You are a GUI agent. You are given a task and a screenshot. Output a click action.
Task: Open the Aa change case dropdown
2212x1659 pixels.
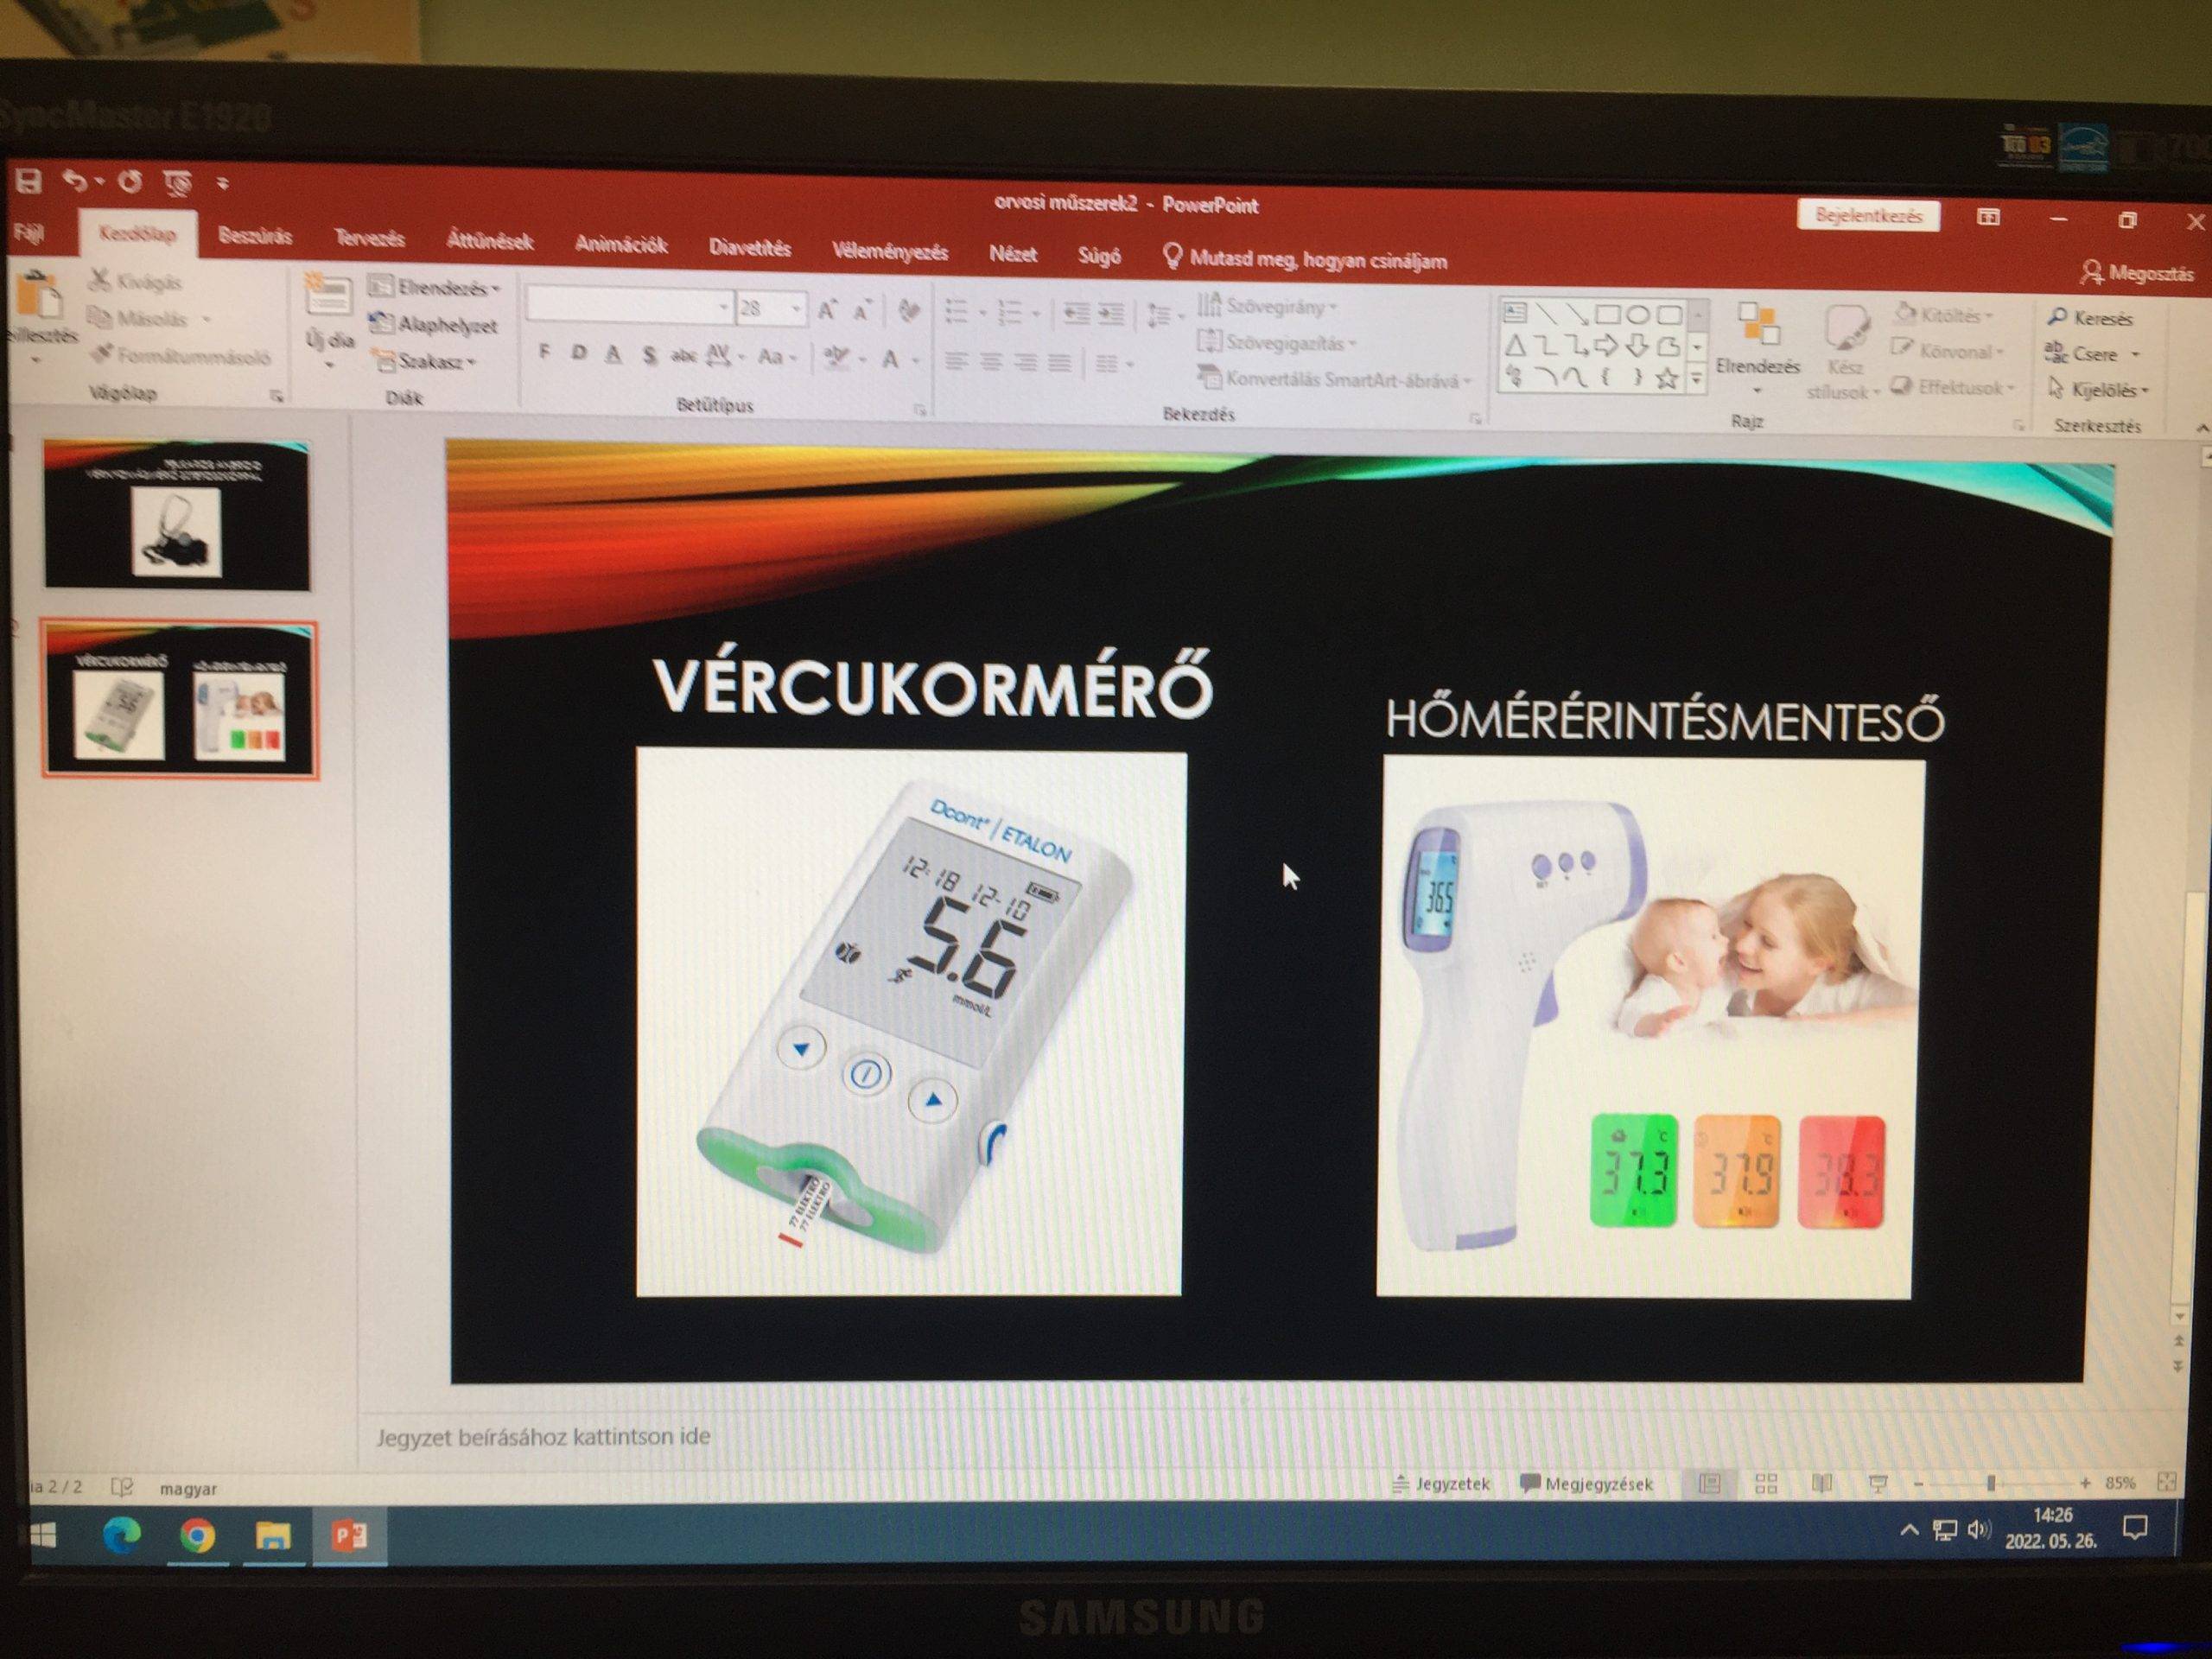pyautogui.click(x=777, y=357)
